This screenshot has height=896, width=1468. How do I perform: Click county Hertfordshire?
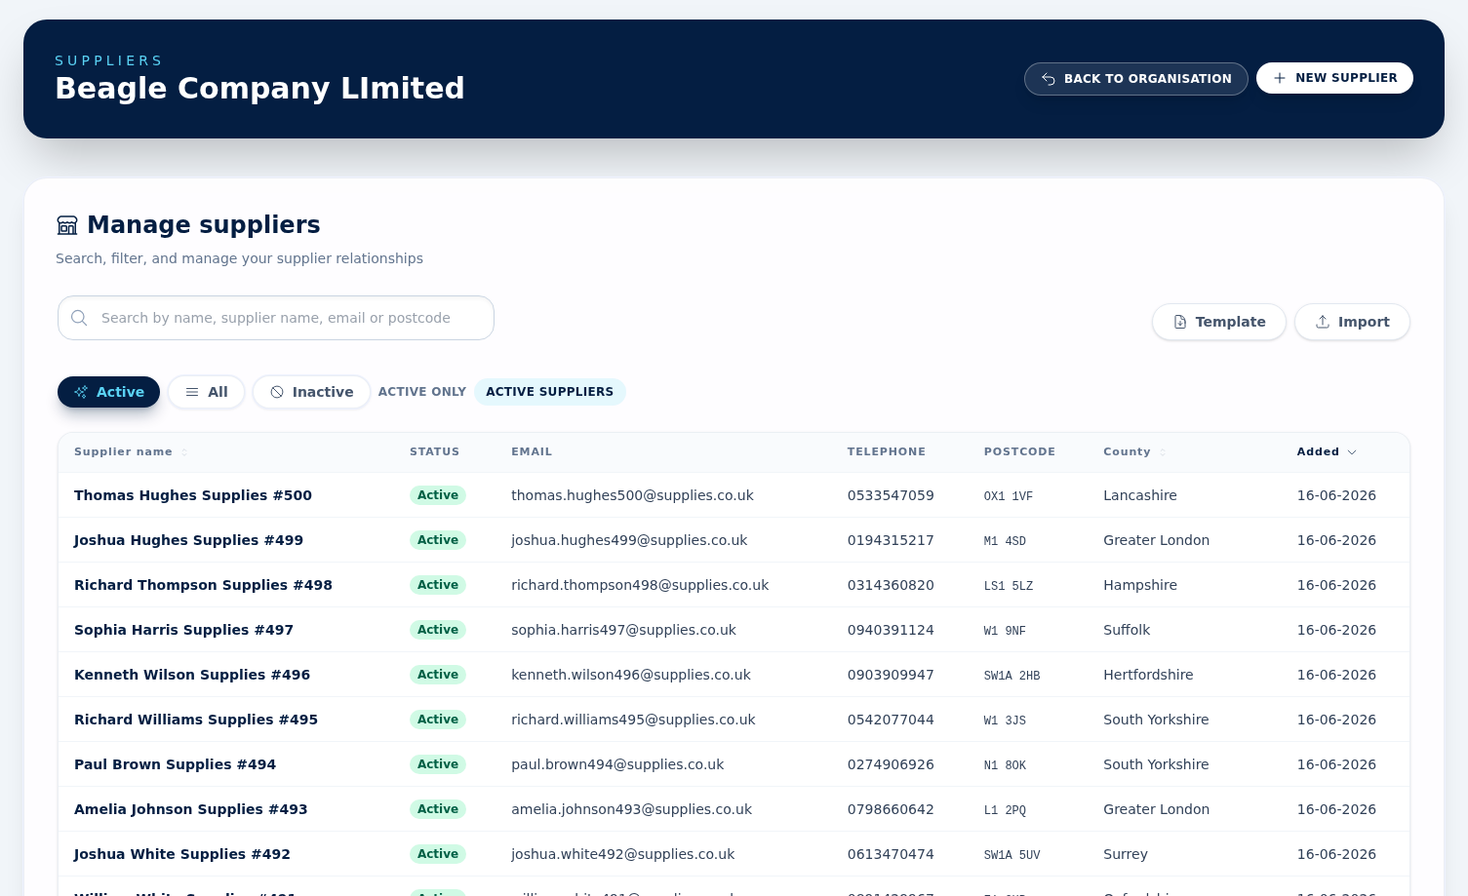pyautogui.click(x=1148, y=675)
